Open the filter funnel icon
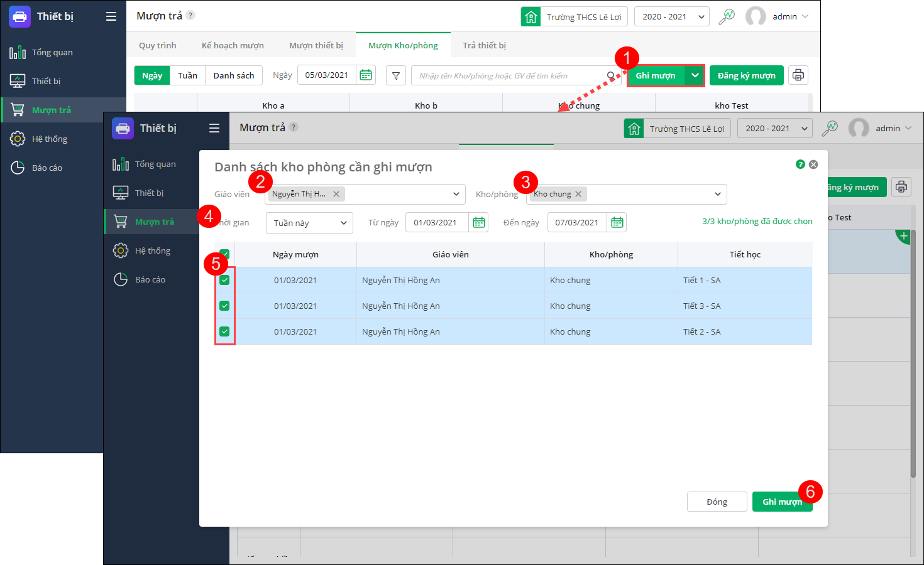Viewport: 924px width, 565px height. coord(395,75)
